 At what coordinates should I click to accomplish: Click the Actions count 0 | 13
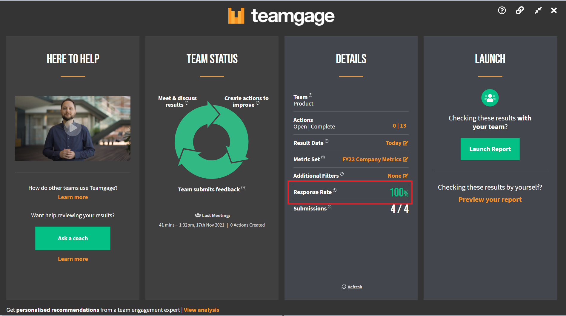[x=399, y=126]
